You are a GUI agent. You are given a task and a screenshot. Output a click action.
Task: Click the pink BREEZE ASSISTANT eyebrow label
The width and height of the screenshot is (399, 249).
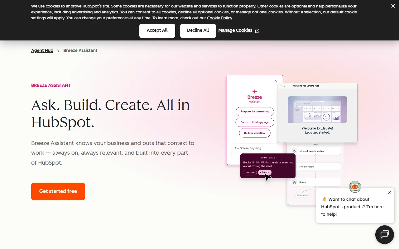(51, 85)
